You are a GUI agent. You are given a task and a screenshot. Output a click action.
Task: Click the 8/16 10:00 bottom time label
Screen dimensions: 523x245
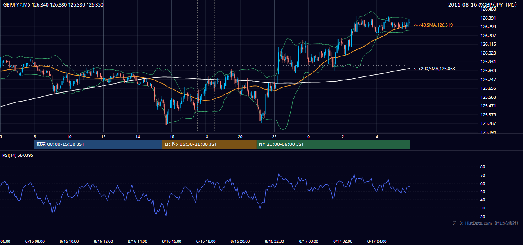[x=69, y=241]
